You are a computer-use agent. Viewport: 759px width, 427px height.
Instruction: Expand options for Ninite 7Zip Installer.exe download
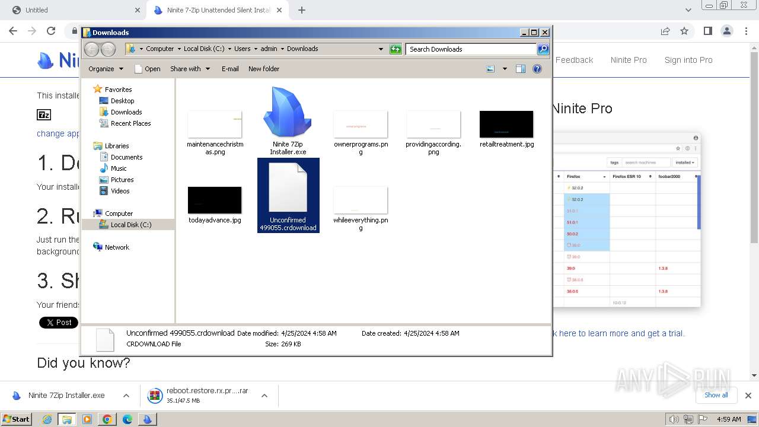126,396
